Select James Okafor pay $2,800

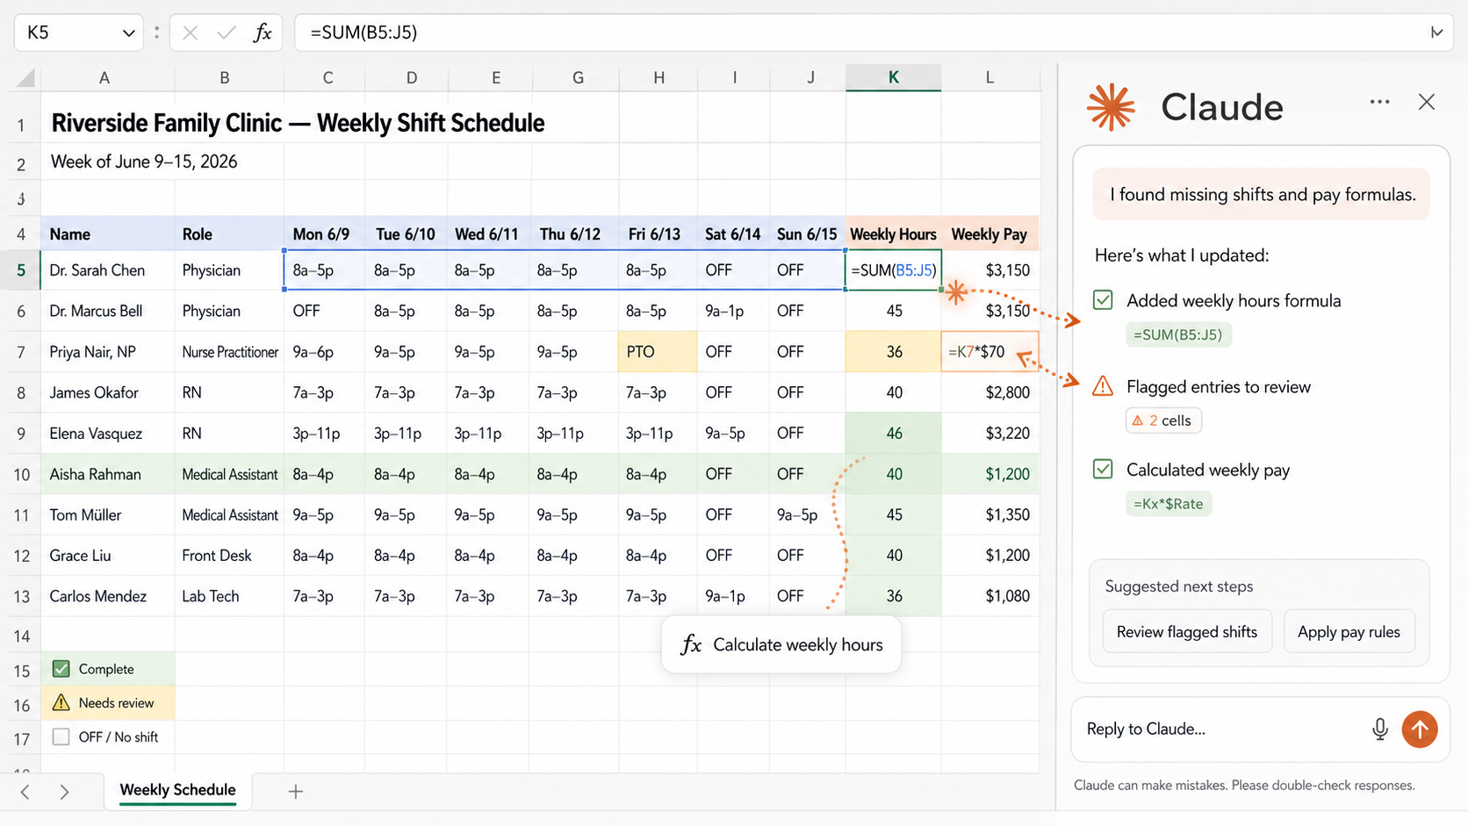[x=989, y=392]
